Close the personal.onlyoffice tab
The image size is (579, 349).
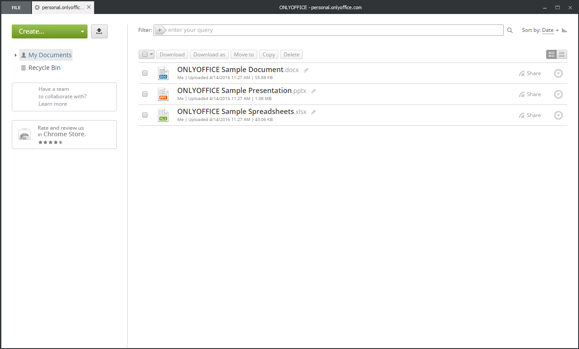click(x=89, y=7)
